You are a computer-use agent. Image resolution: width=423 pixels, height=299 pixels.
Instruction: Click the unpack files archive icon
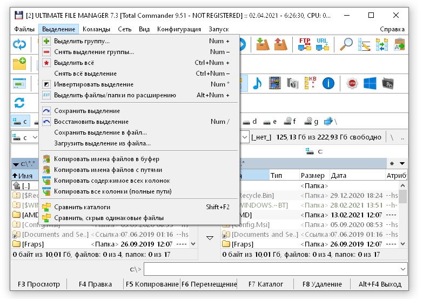(x=280, y=44)
